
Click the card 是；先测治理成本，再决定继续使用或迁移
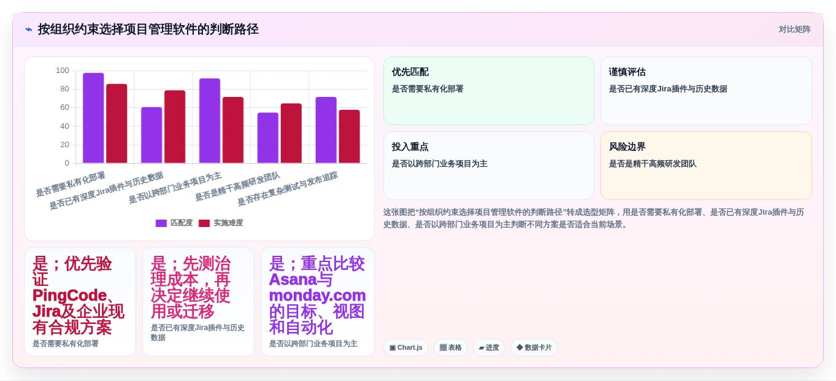pyautogui.click(x=198, y=302)
